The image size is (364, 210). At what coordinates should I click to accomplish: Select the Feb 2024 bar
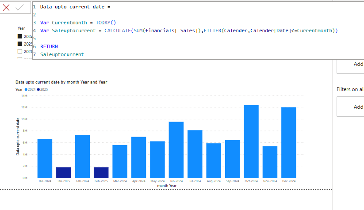[82, 156]
